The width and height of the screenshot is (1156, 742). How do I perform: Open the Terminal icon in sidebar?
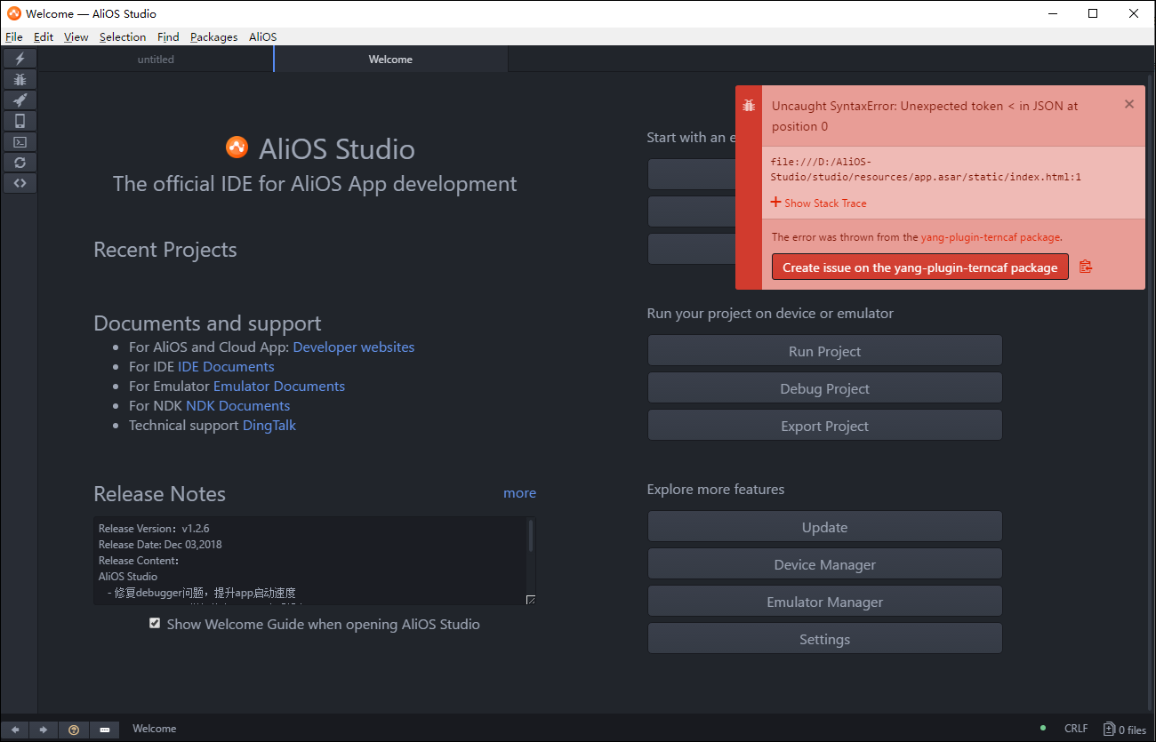tap(19, 141)
